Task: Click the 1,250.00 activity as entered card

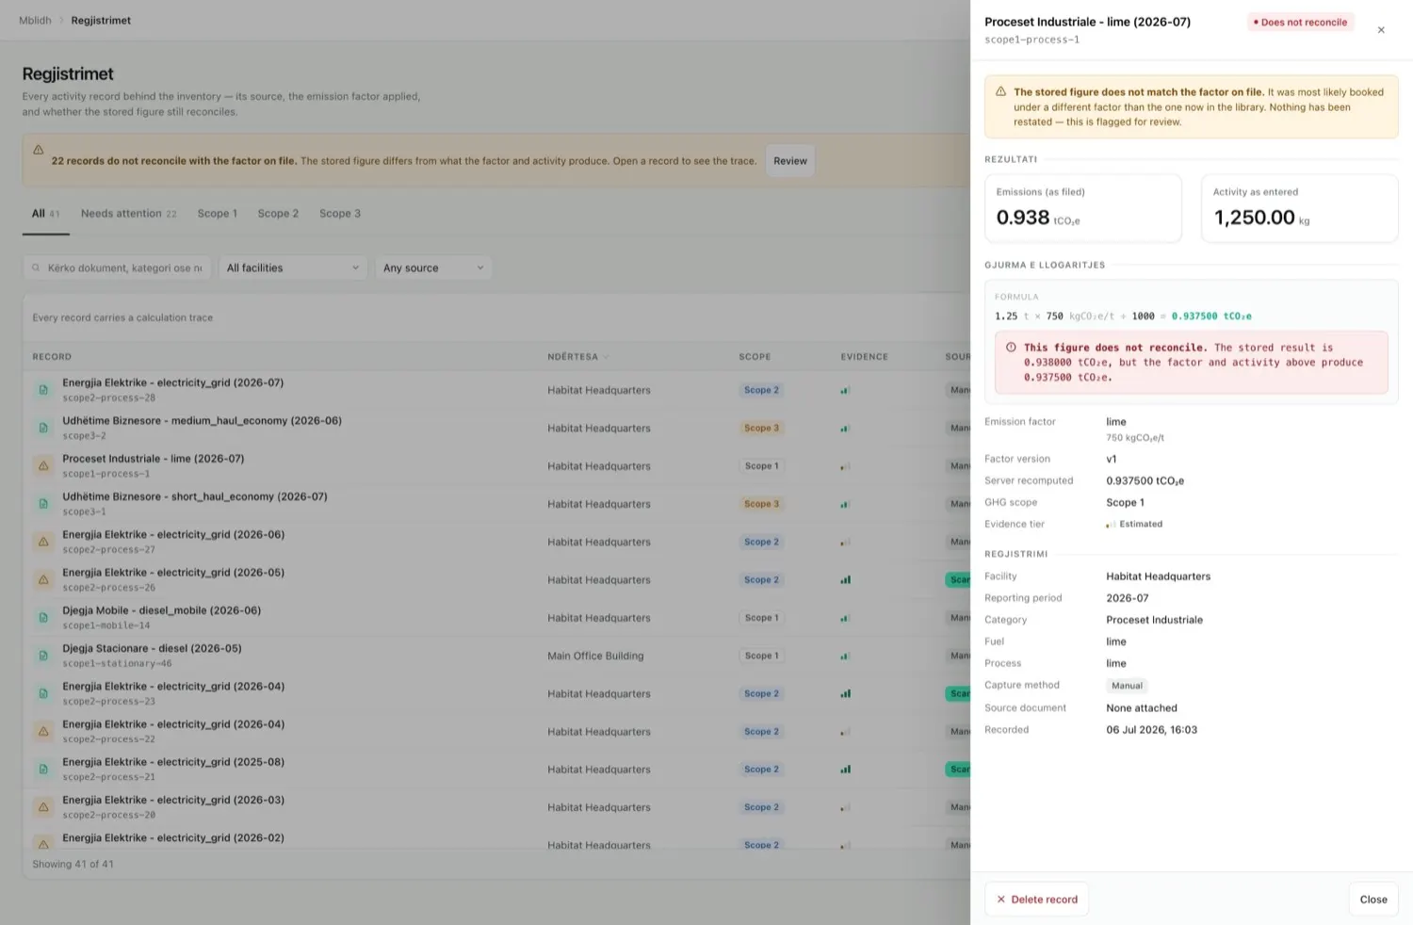Action: (1299, 209)
